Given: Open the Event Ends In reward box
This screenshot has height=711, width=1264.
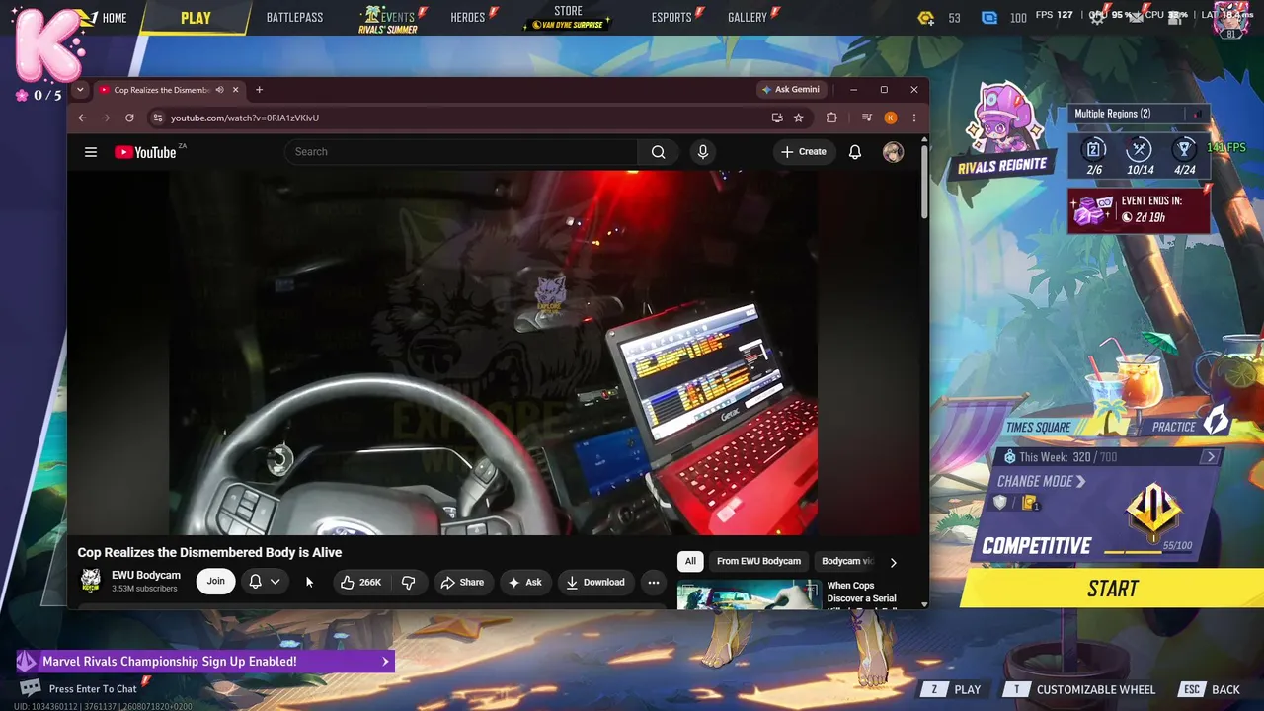Looking at the screenshot, I should click(x=1138, y=210).
